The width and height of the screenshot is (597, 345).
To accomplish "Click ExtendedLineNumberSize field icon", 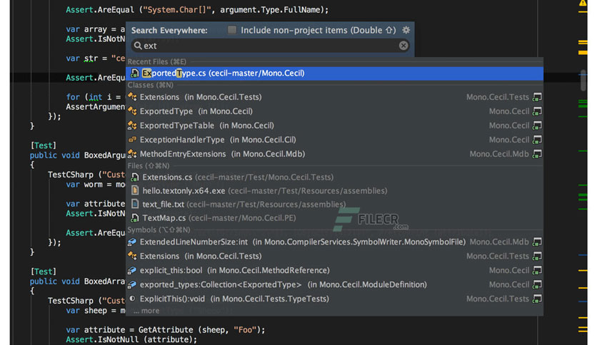I will 132,242.
